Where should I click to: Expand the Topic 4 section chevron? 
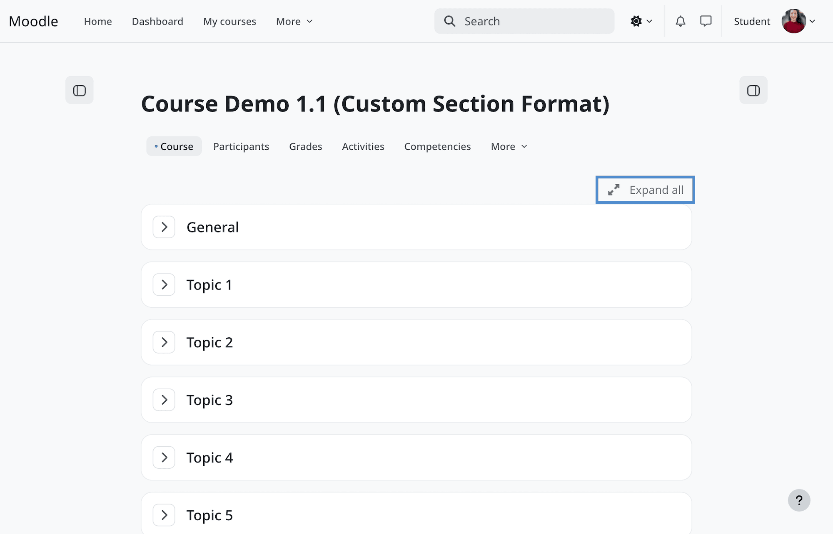click(164, 457)
